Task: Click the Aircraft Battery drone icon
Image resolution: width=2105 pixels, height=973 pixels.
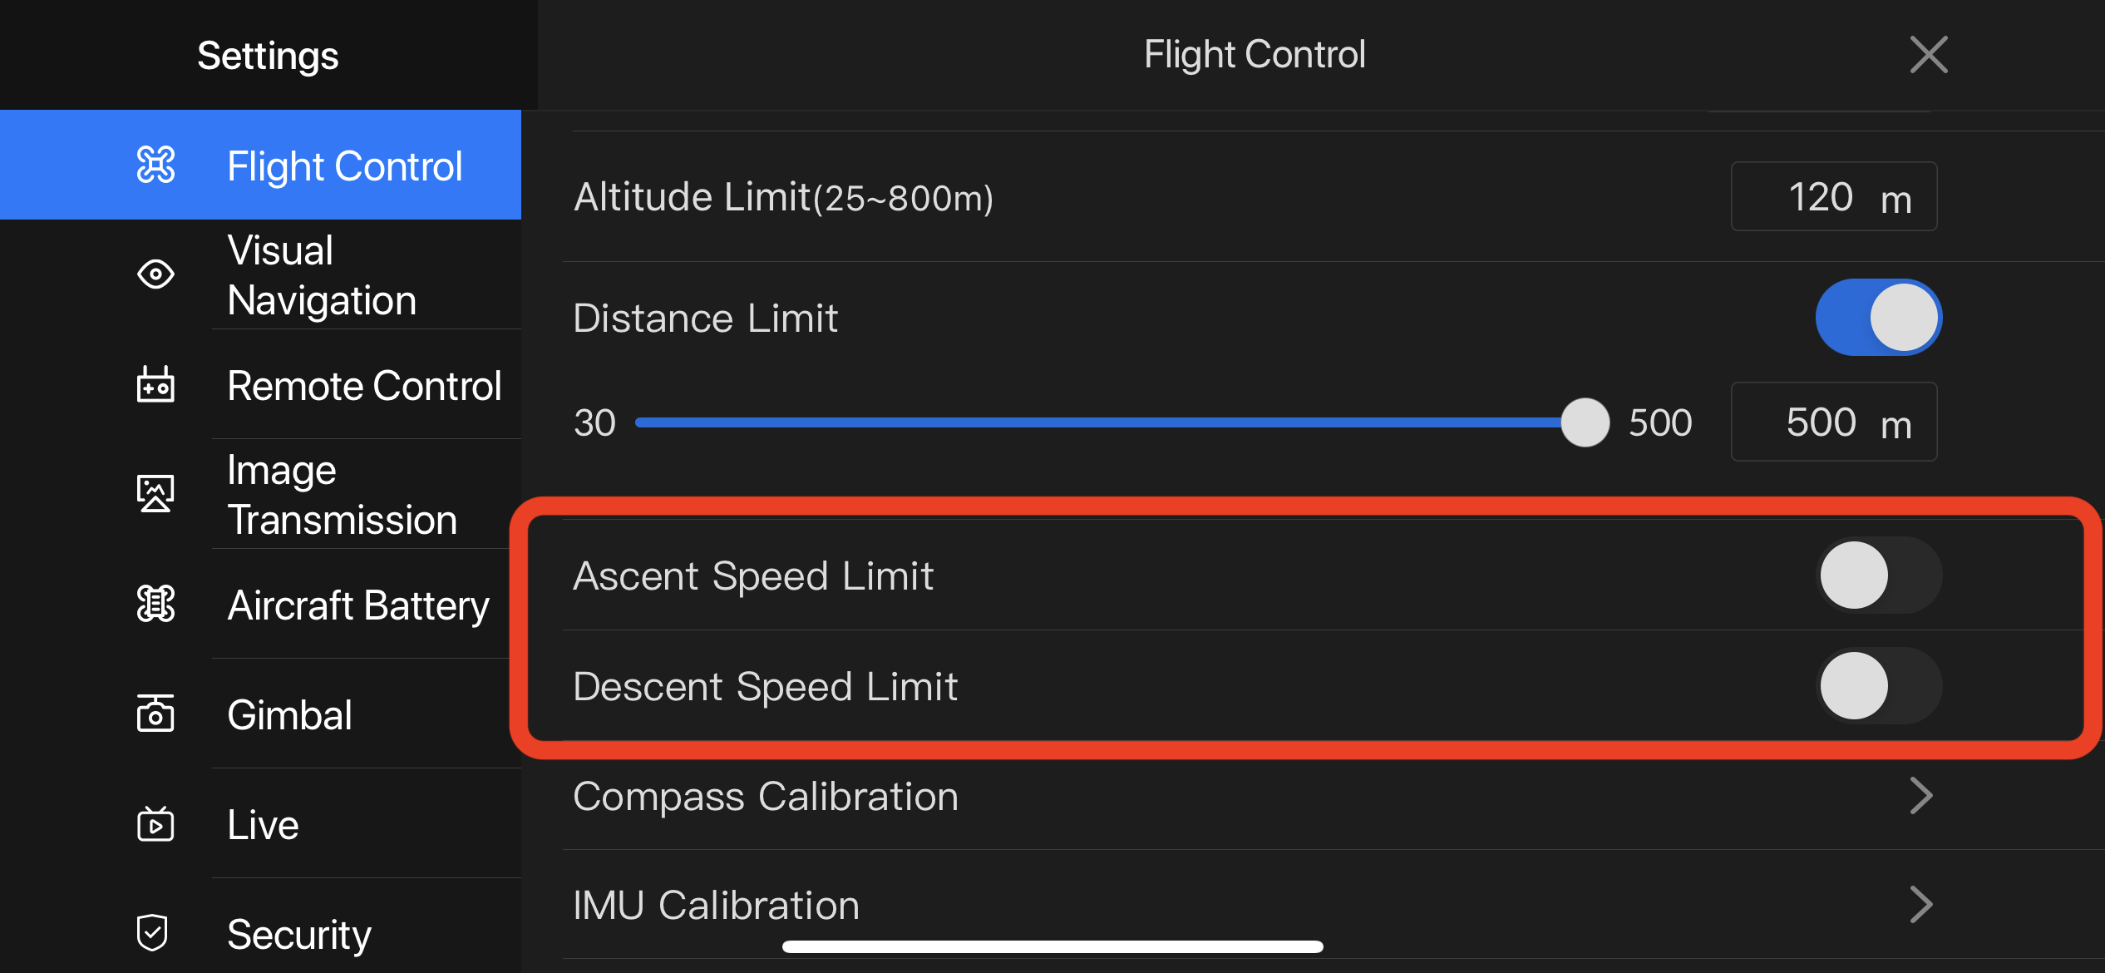Action: point(155,604)
